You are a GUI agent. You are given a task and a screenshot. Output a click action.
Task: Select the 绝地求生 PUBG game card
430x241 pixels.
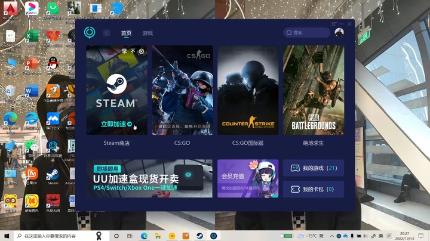tap(314, 90)
